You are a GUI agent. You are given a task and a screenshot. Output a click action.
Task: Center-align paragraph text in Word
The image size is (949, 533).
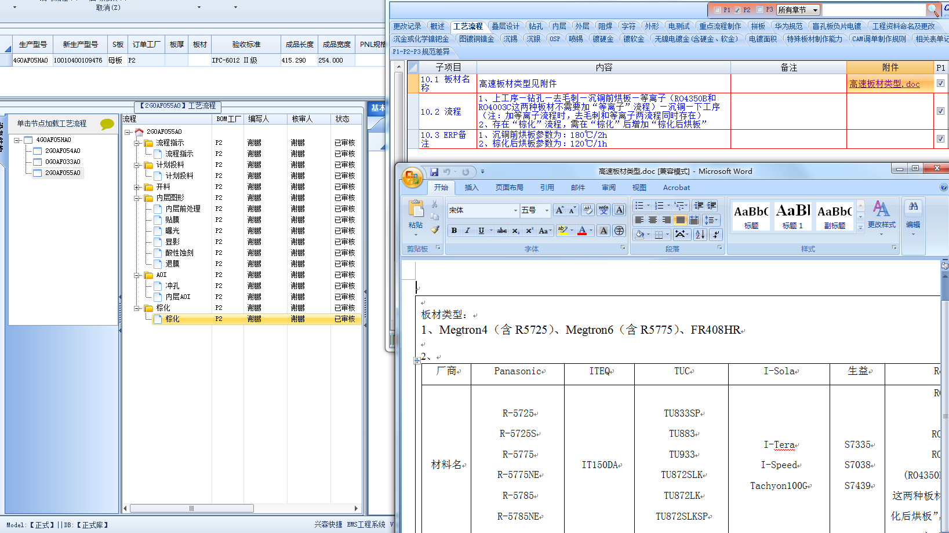click(x=653, y=220)
